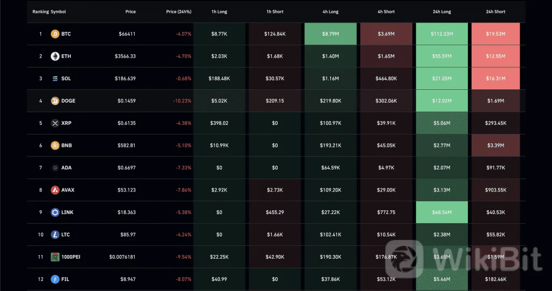Click the BNB coin icon
Screen dimensions: 552x291
tap(54, 145)
